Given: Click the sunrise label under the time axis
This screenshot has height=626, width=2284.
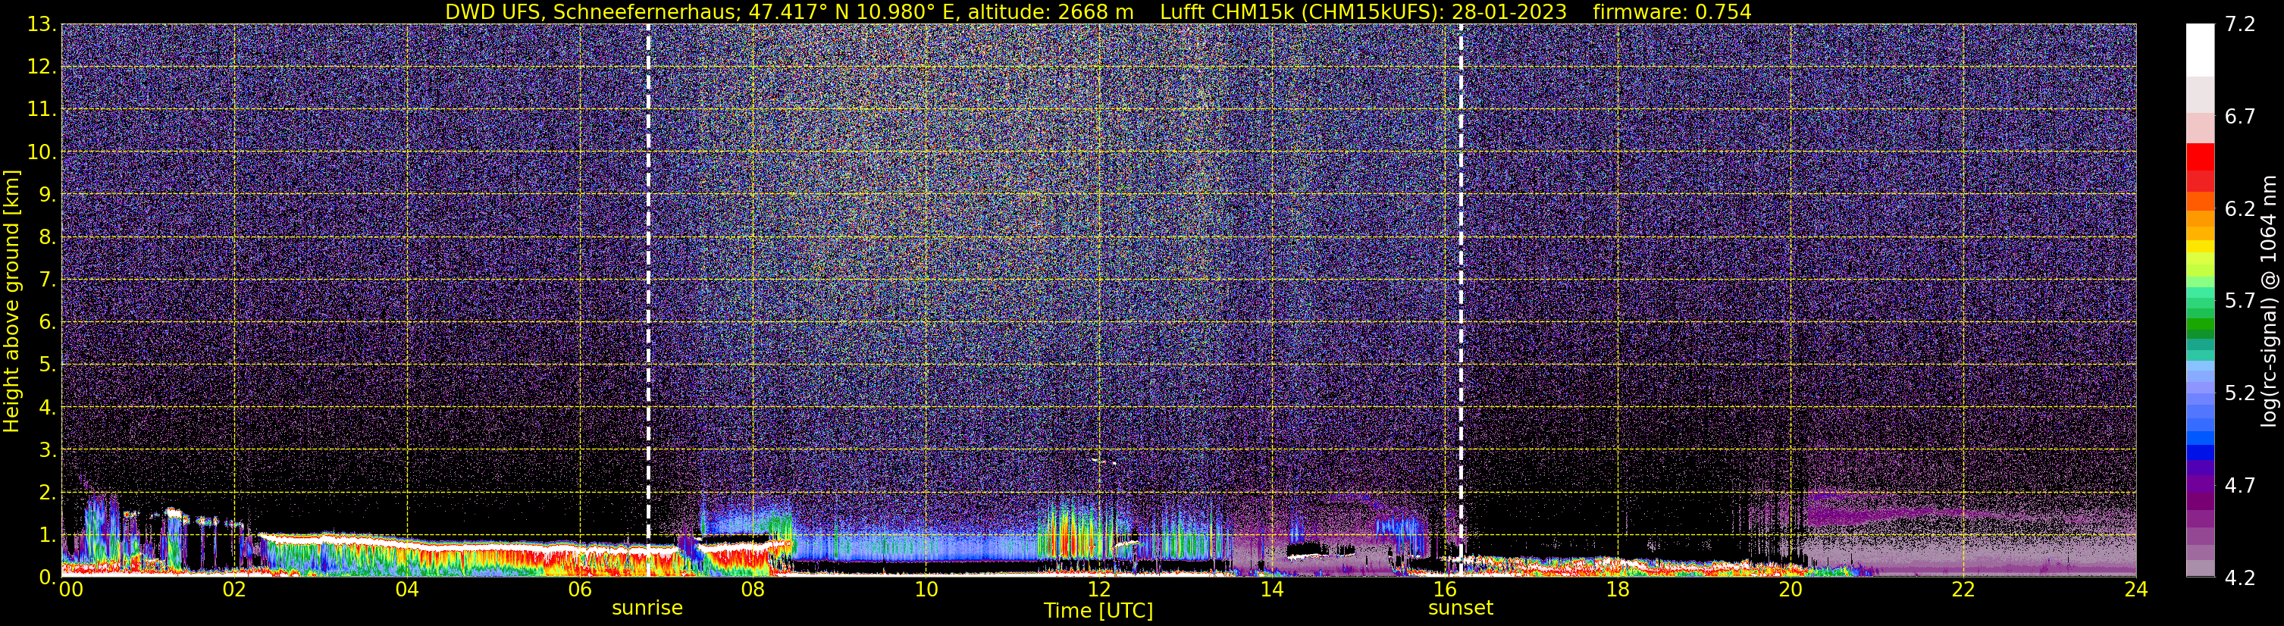Looking at the screenshot, I should coord(647,609).
